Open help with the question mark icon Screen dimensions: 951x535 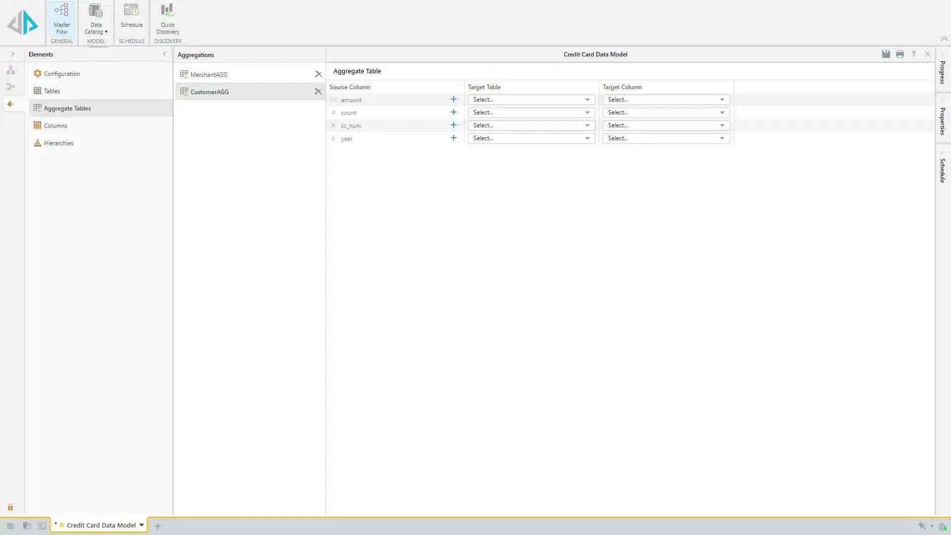913,54
